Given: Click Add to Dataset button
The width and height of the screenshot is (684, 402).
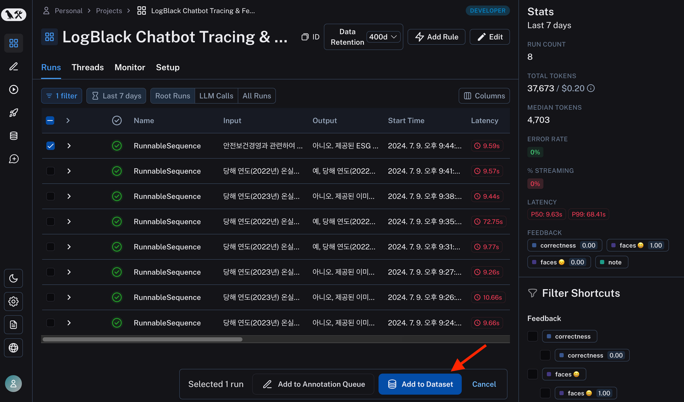Looking at the screenshot, I should click(420, 384).
